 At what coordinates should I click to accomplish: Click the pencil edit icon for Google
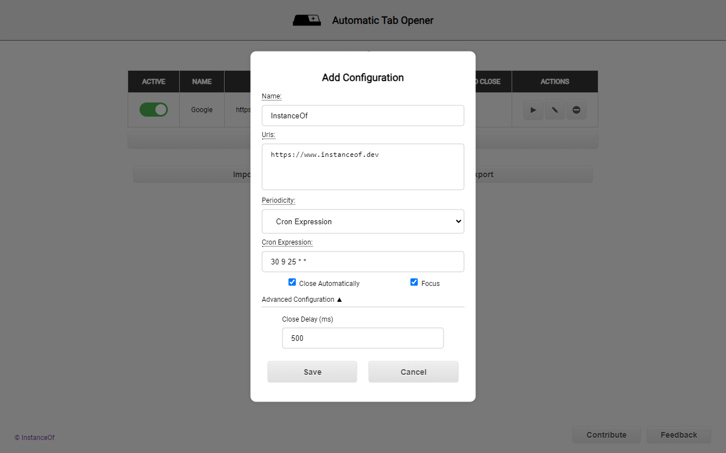(555, 110)
